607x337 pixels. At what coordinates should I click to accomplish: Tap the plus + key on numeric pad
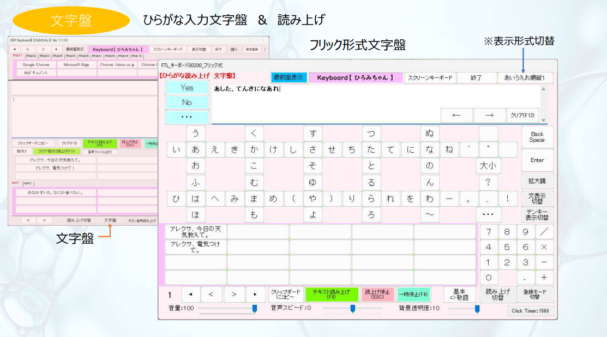[544, 278]
